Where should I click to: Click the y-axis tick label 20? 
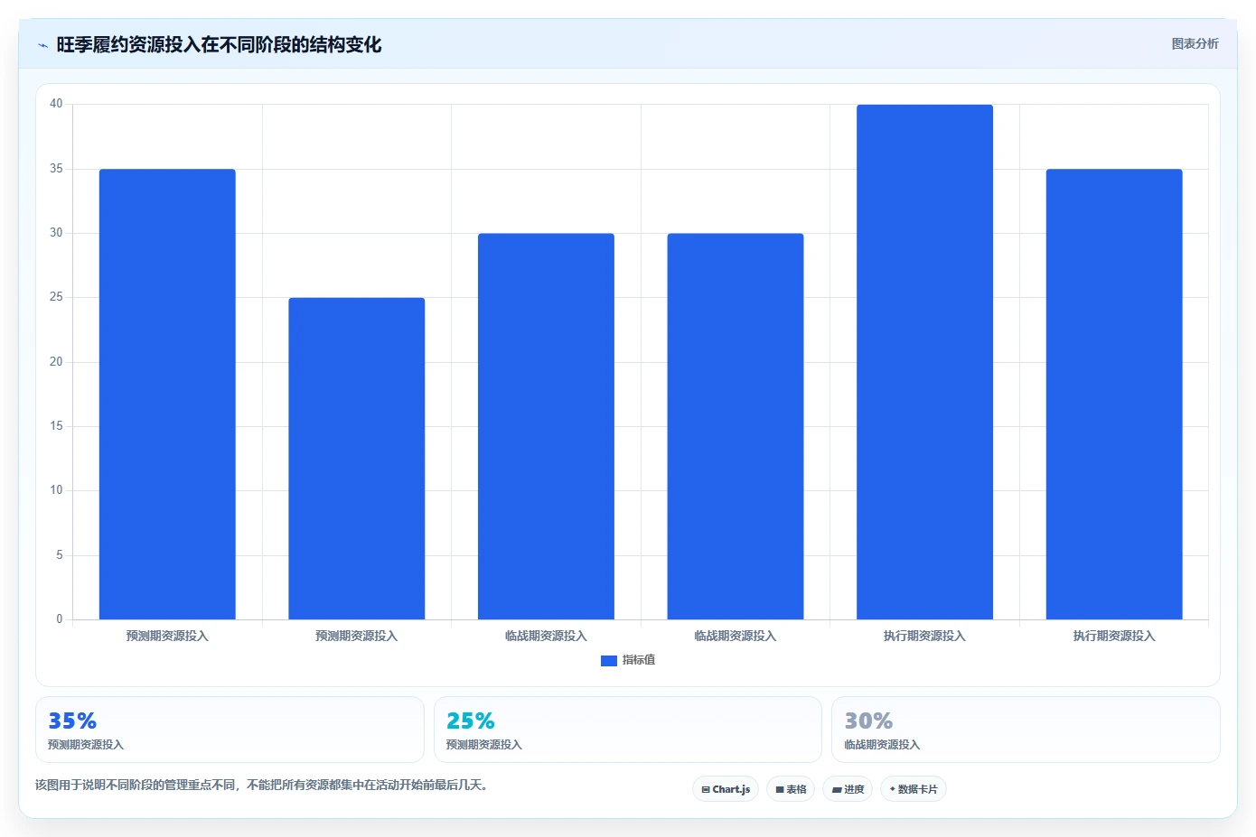coord(56,362)
